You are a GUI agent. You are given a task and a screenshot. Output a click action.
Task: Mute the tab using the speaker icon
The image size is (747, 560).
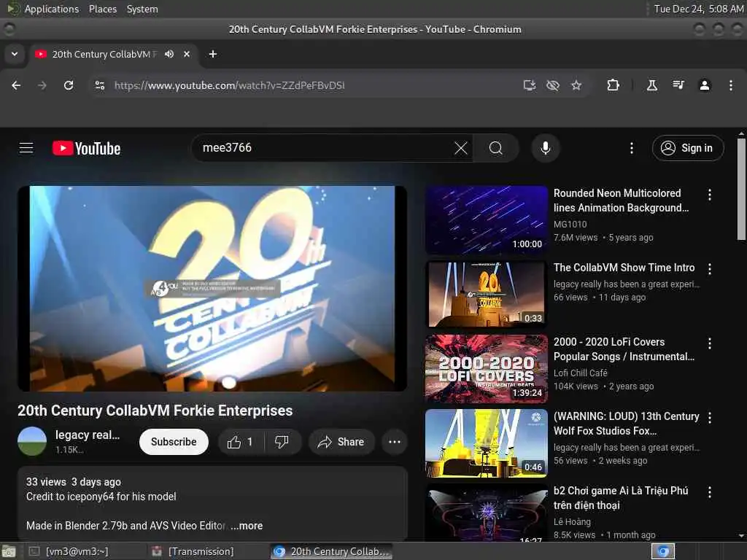169,54
